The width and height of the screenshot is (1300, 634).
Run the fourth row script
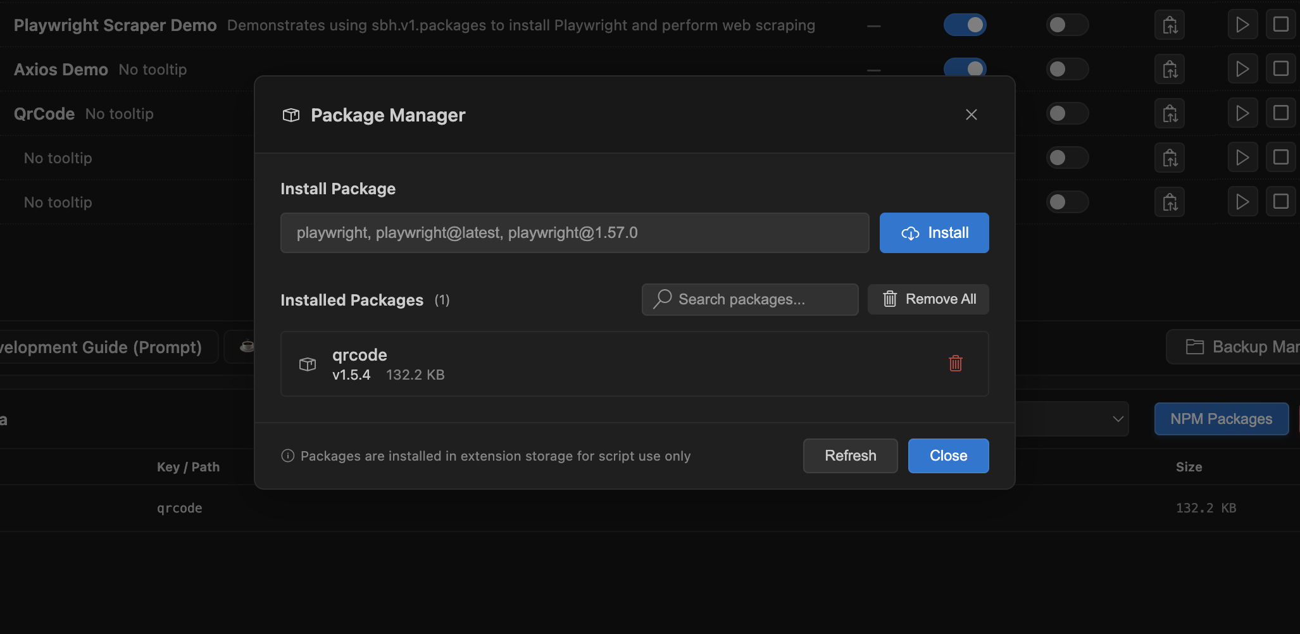tap(1242, 158)
